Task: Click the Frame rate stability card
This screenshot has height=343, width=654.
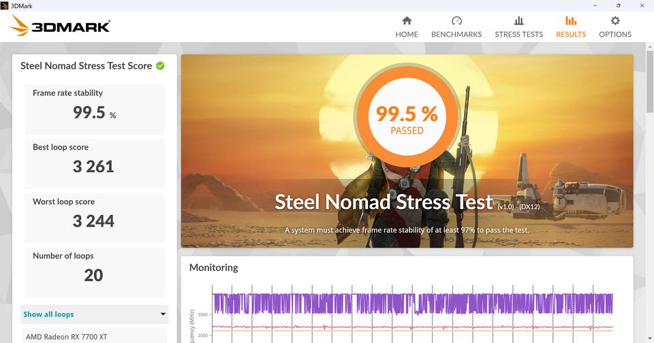Action: click(x=95, y=109)
